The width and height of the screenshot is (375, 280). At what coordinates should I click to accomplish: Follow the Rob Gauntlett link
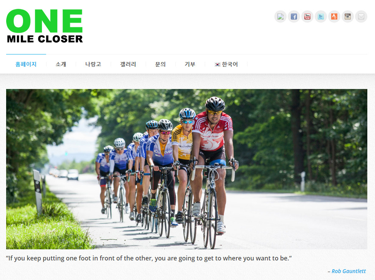coord(349,271)
